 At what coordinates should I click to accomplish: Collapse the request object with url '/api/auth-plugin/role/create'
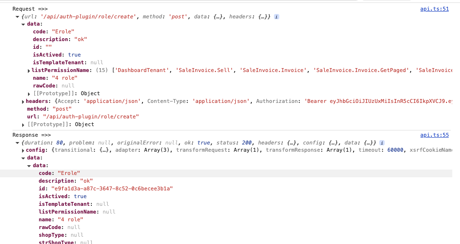coord(18,17)
